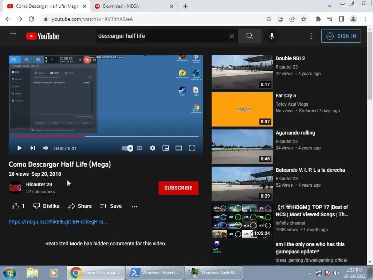373x280 pixels.
Task: Open a new browser tab
Action: pos(185,6)
